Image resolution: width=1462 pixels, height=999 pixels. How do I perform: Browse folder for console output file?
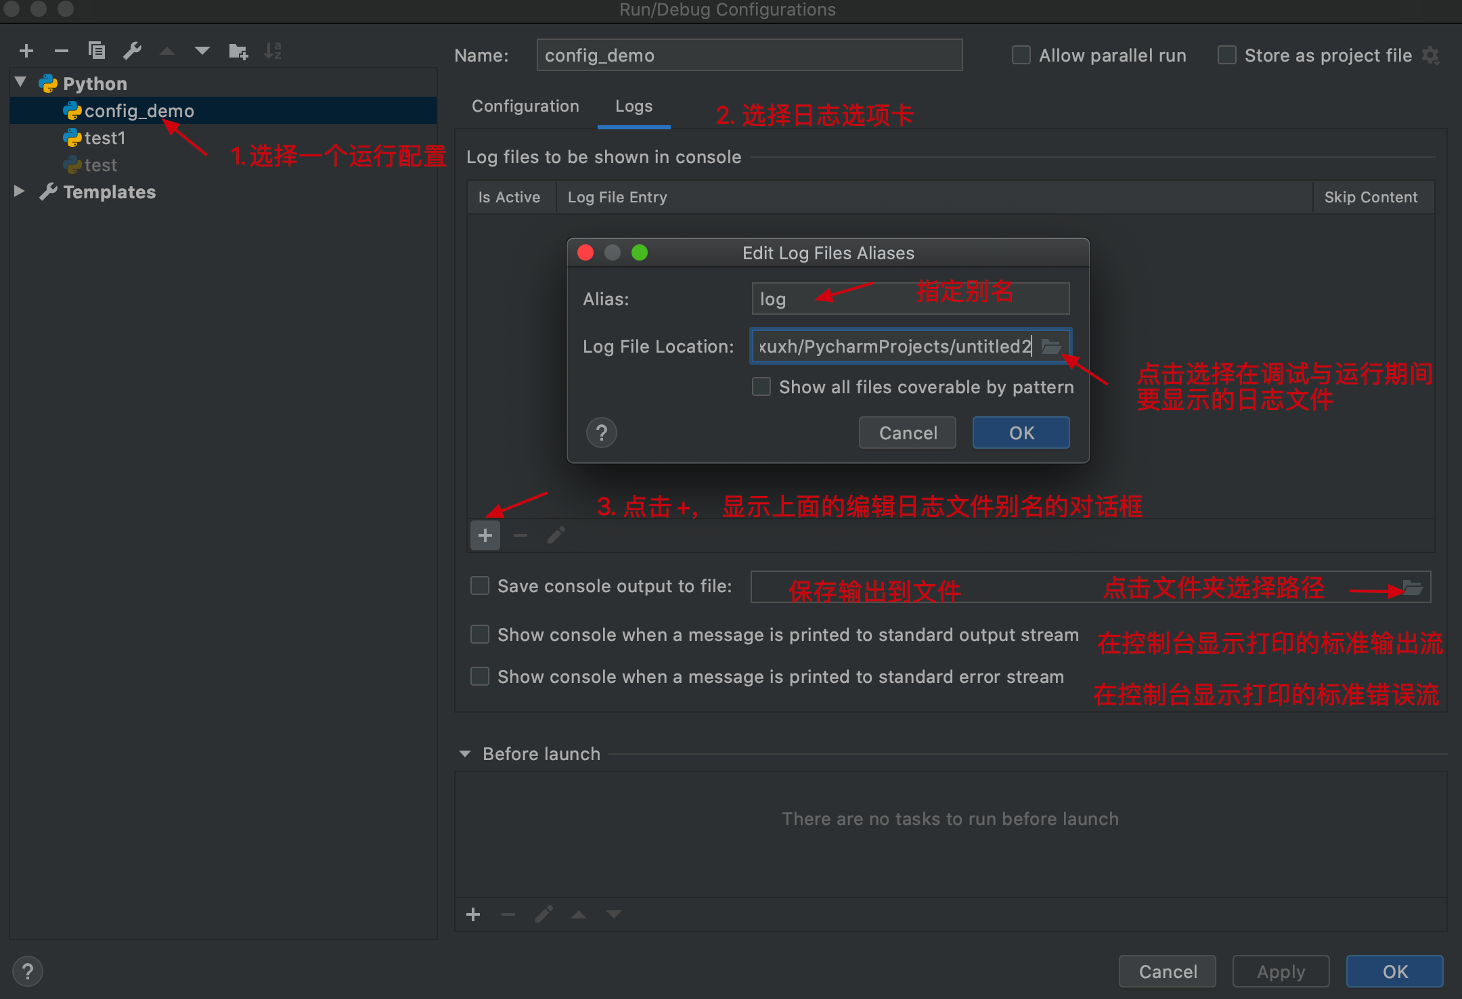point(1413,587)
